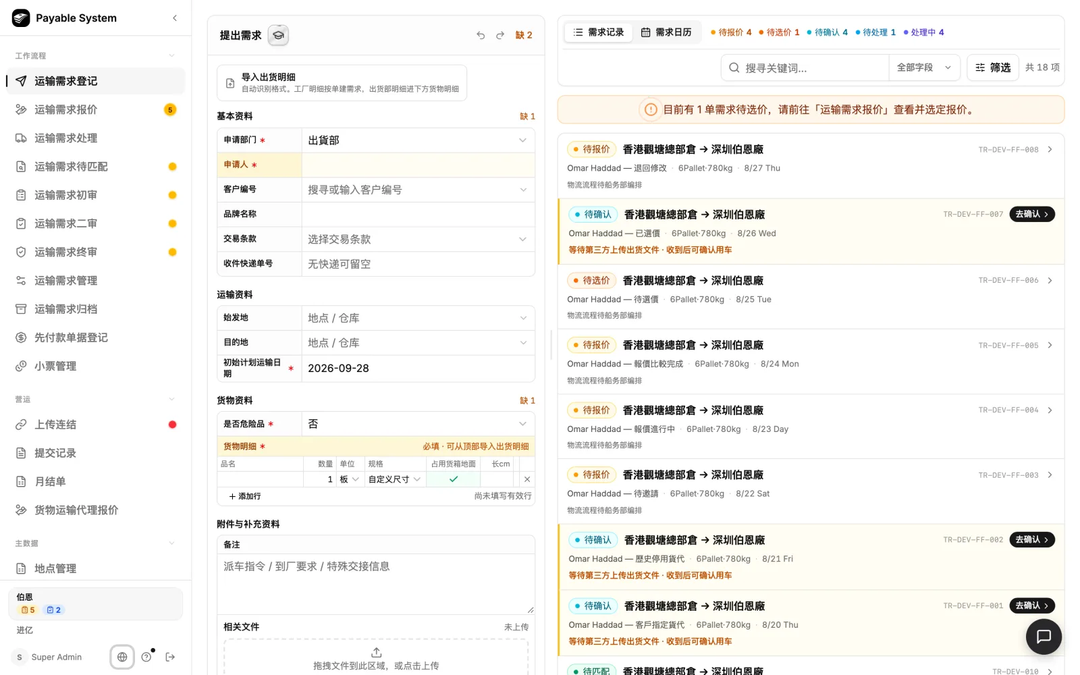Collapse the 主数据 sidebar section
The width and height of the screenshot is (1080, 675).
coord(171,543)
